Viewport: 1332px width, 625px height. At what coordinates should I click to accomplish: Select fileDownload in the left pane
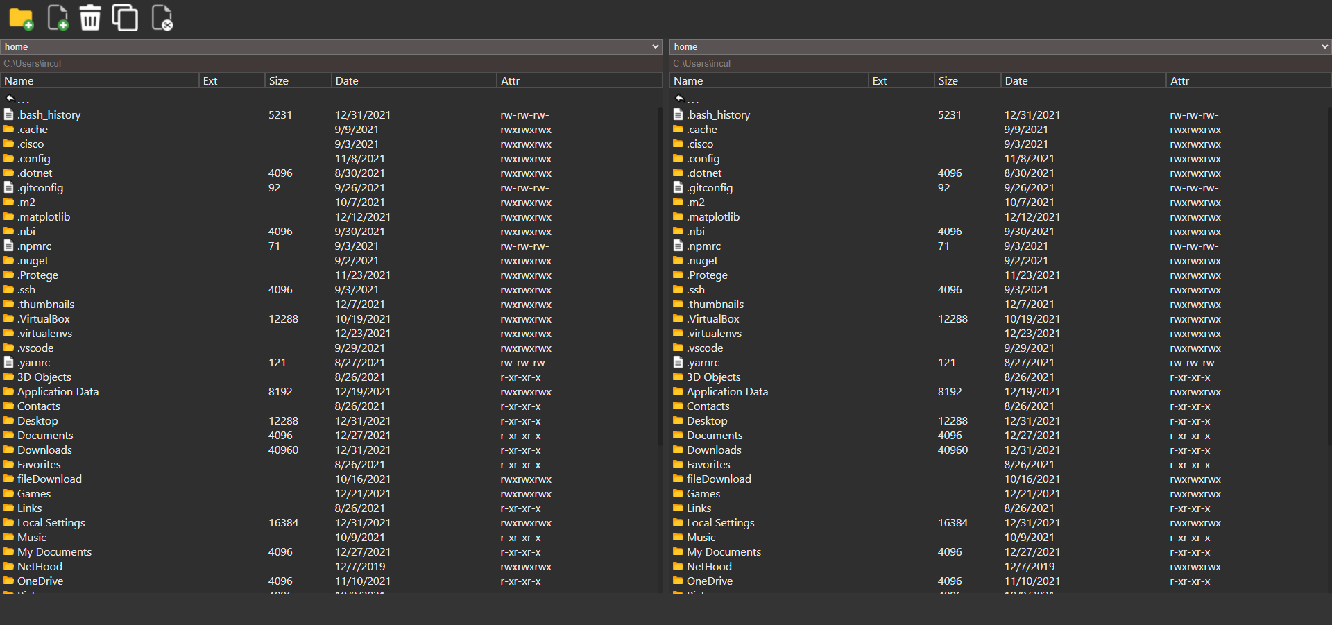point(49,479)
